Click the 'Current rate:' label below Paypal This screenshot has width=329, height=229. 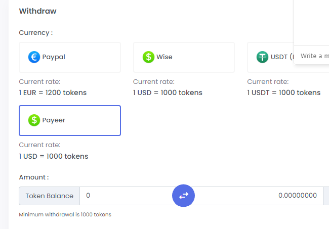pos(39,82)
